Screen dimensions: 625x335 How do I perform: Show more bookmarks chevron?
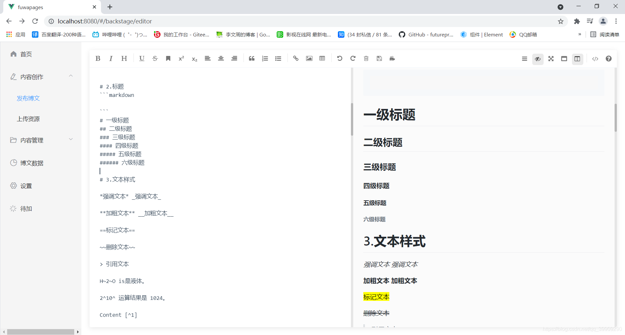580,34
